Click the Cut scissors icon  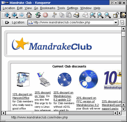[x=54, y=15]
